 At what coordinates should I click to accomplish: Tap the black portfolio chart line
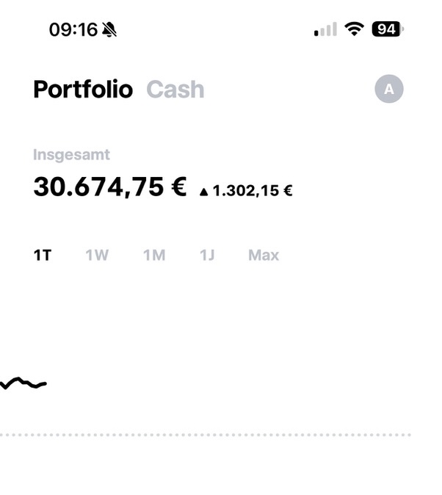22,381
